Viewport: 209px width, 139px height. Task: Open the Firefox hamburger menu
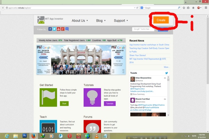tap(206, 8)
